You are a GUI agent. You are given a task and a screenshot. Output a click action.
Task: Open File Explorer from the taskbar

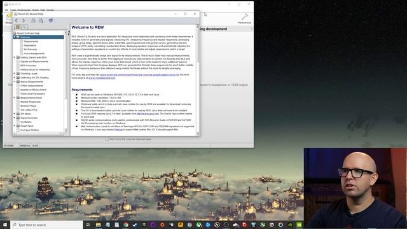pyautogui.click(x=98, y=225)
